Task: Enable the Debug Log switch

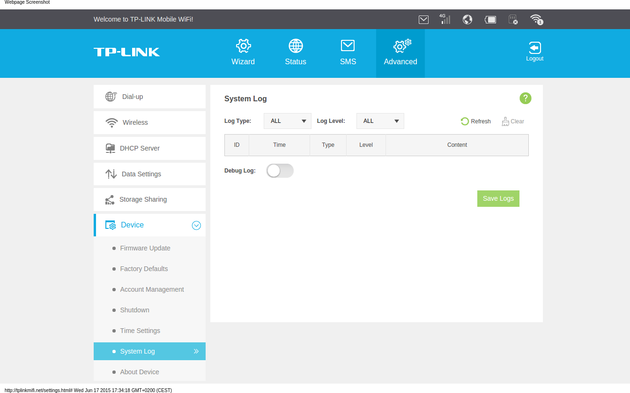Action: (x=280, y=171)
